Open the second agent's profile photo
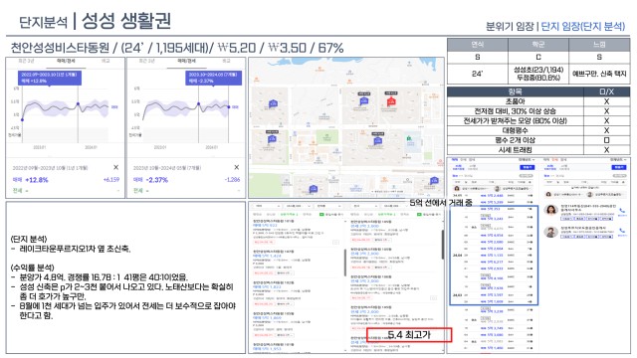Screen dimensions: 637x358 coord(551,232)
